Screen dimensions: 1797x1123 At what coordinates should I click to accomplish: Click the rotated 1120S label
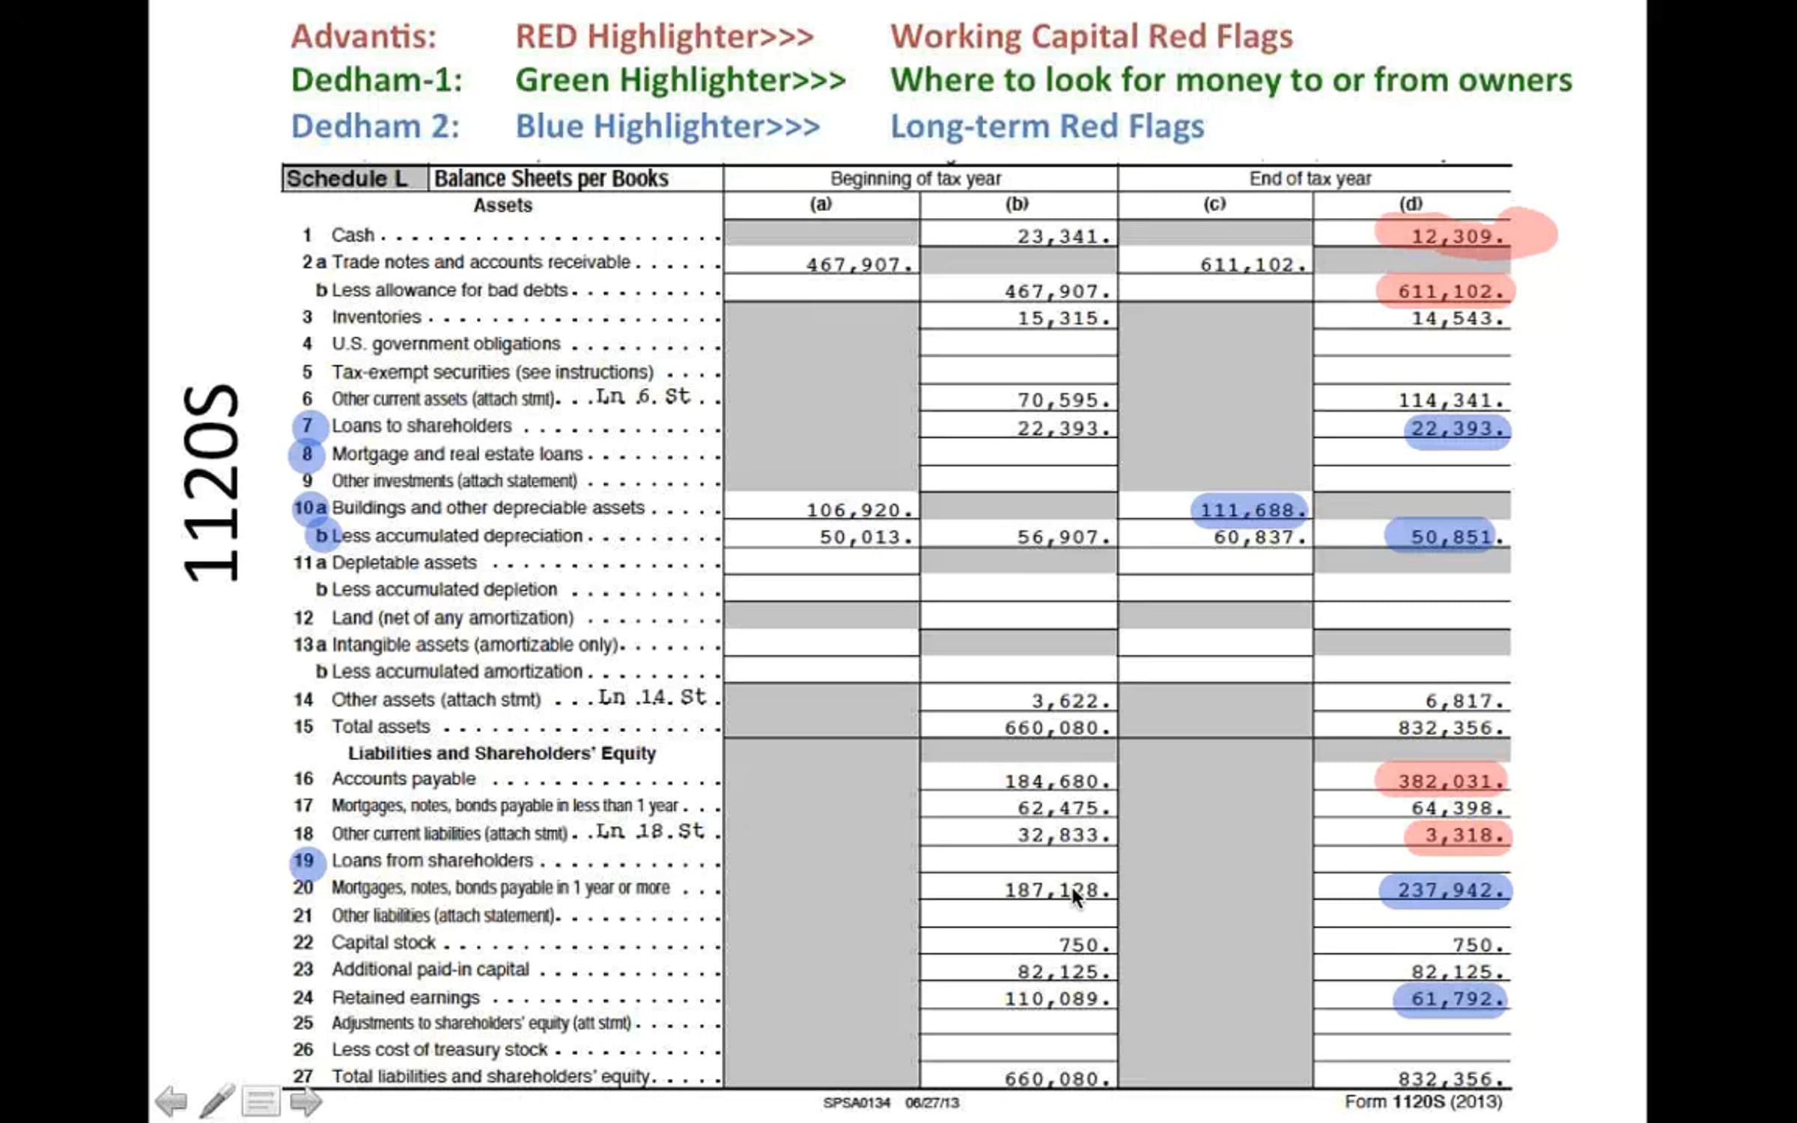212,483
